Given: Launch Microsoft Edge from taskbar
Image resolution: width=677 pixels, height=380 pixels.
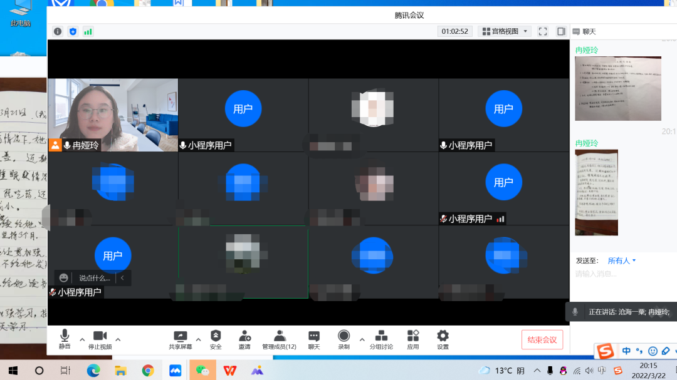Looking at the screenshot, I should pos(93,371).
